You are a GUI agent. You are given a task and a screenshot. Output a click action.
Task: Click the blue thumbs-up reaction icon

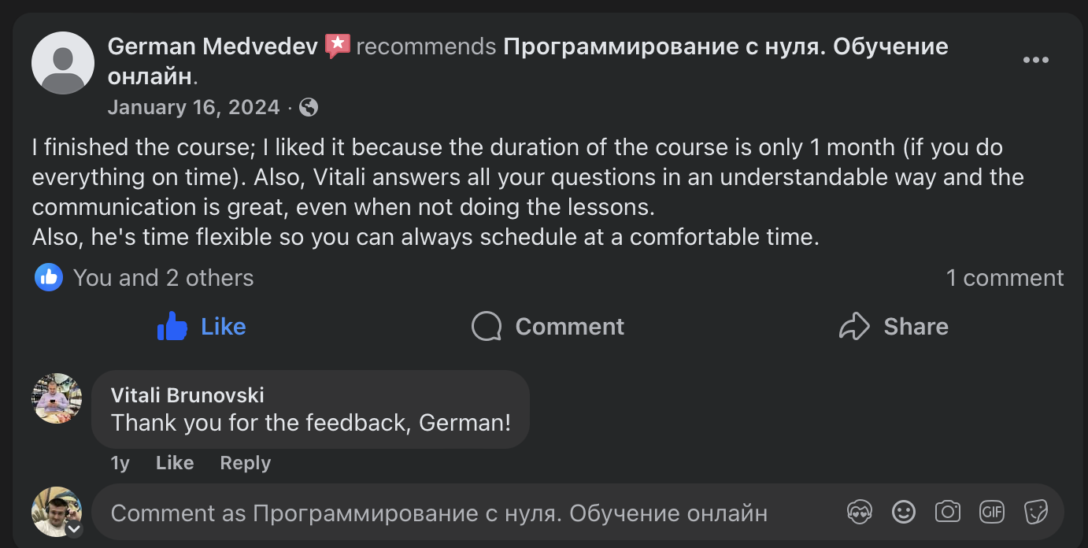[x=48, y=277]
